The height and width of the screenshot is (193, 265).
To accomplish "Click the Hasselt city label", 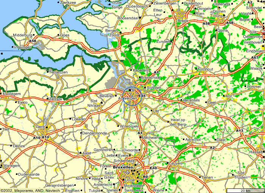I will coord(256,152).
